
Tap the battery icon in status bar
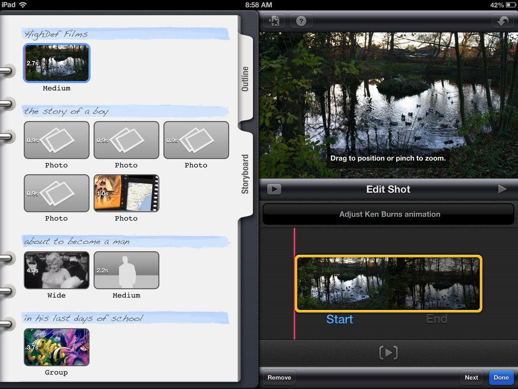[x=510, y=5]
